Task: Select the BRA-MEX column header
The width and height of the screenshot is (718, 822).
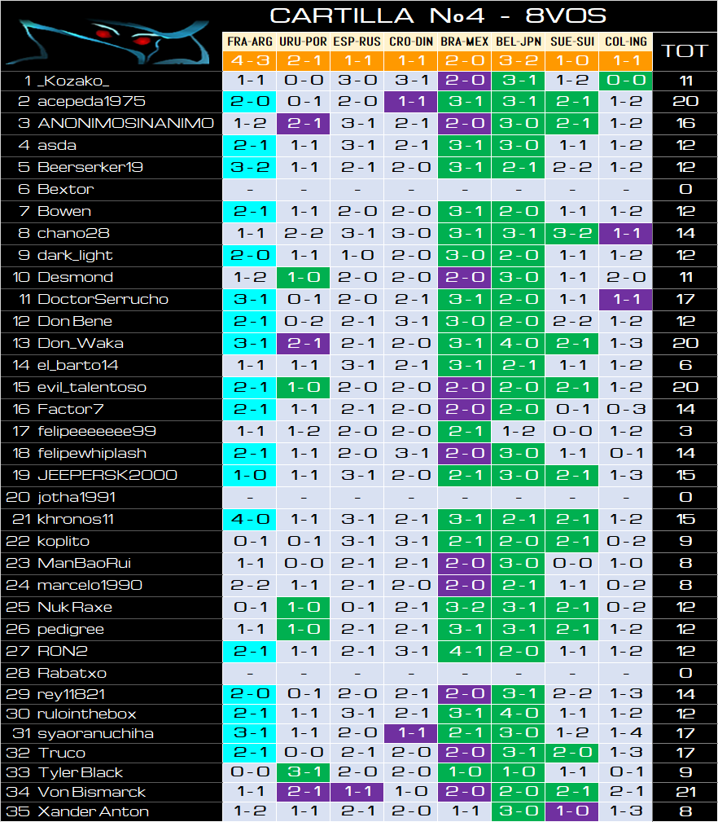Action: pyautogui.click(x=465, y=42)
